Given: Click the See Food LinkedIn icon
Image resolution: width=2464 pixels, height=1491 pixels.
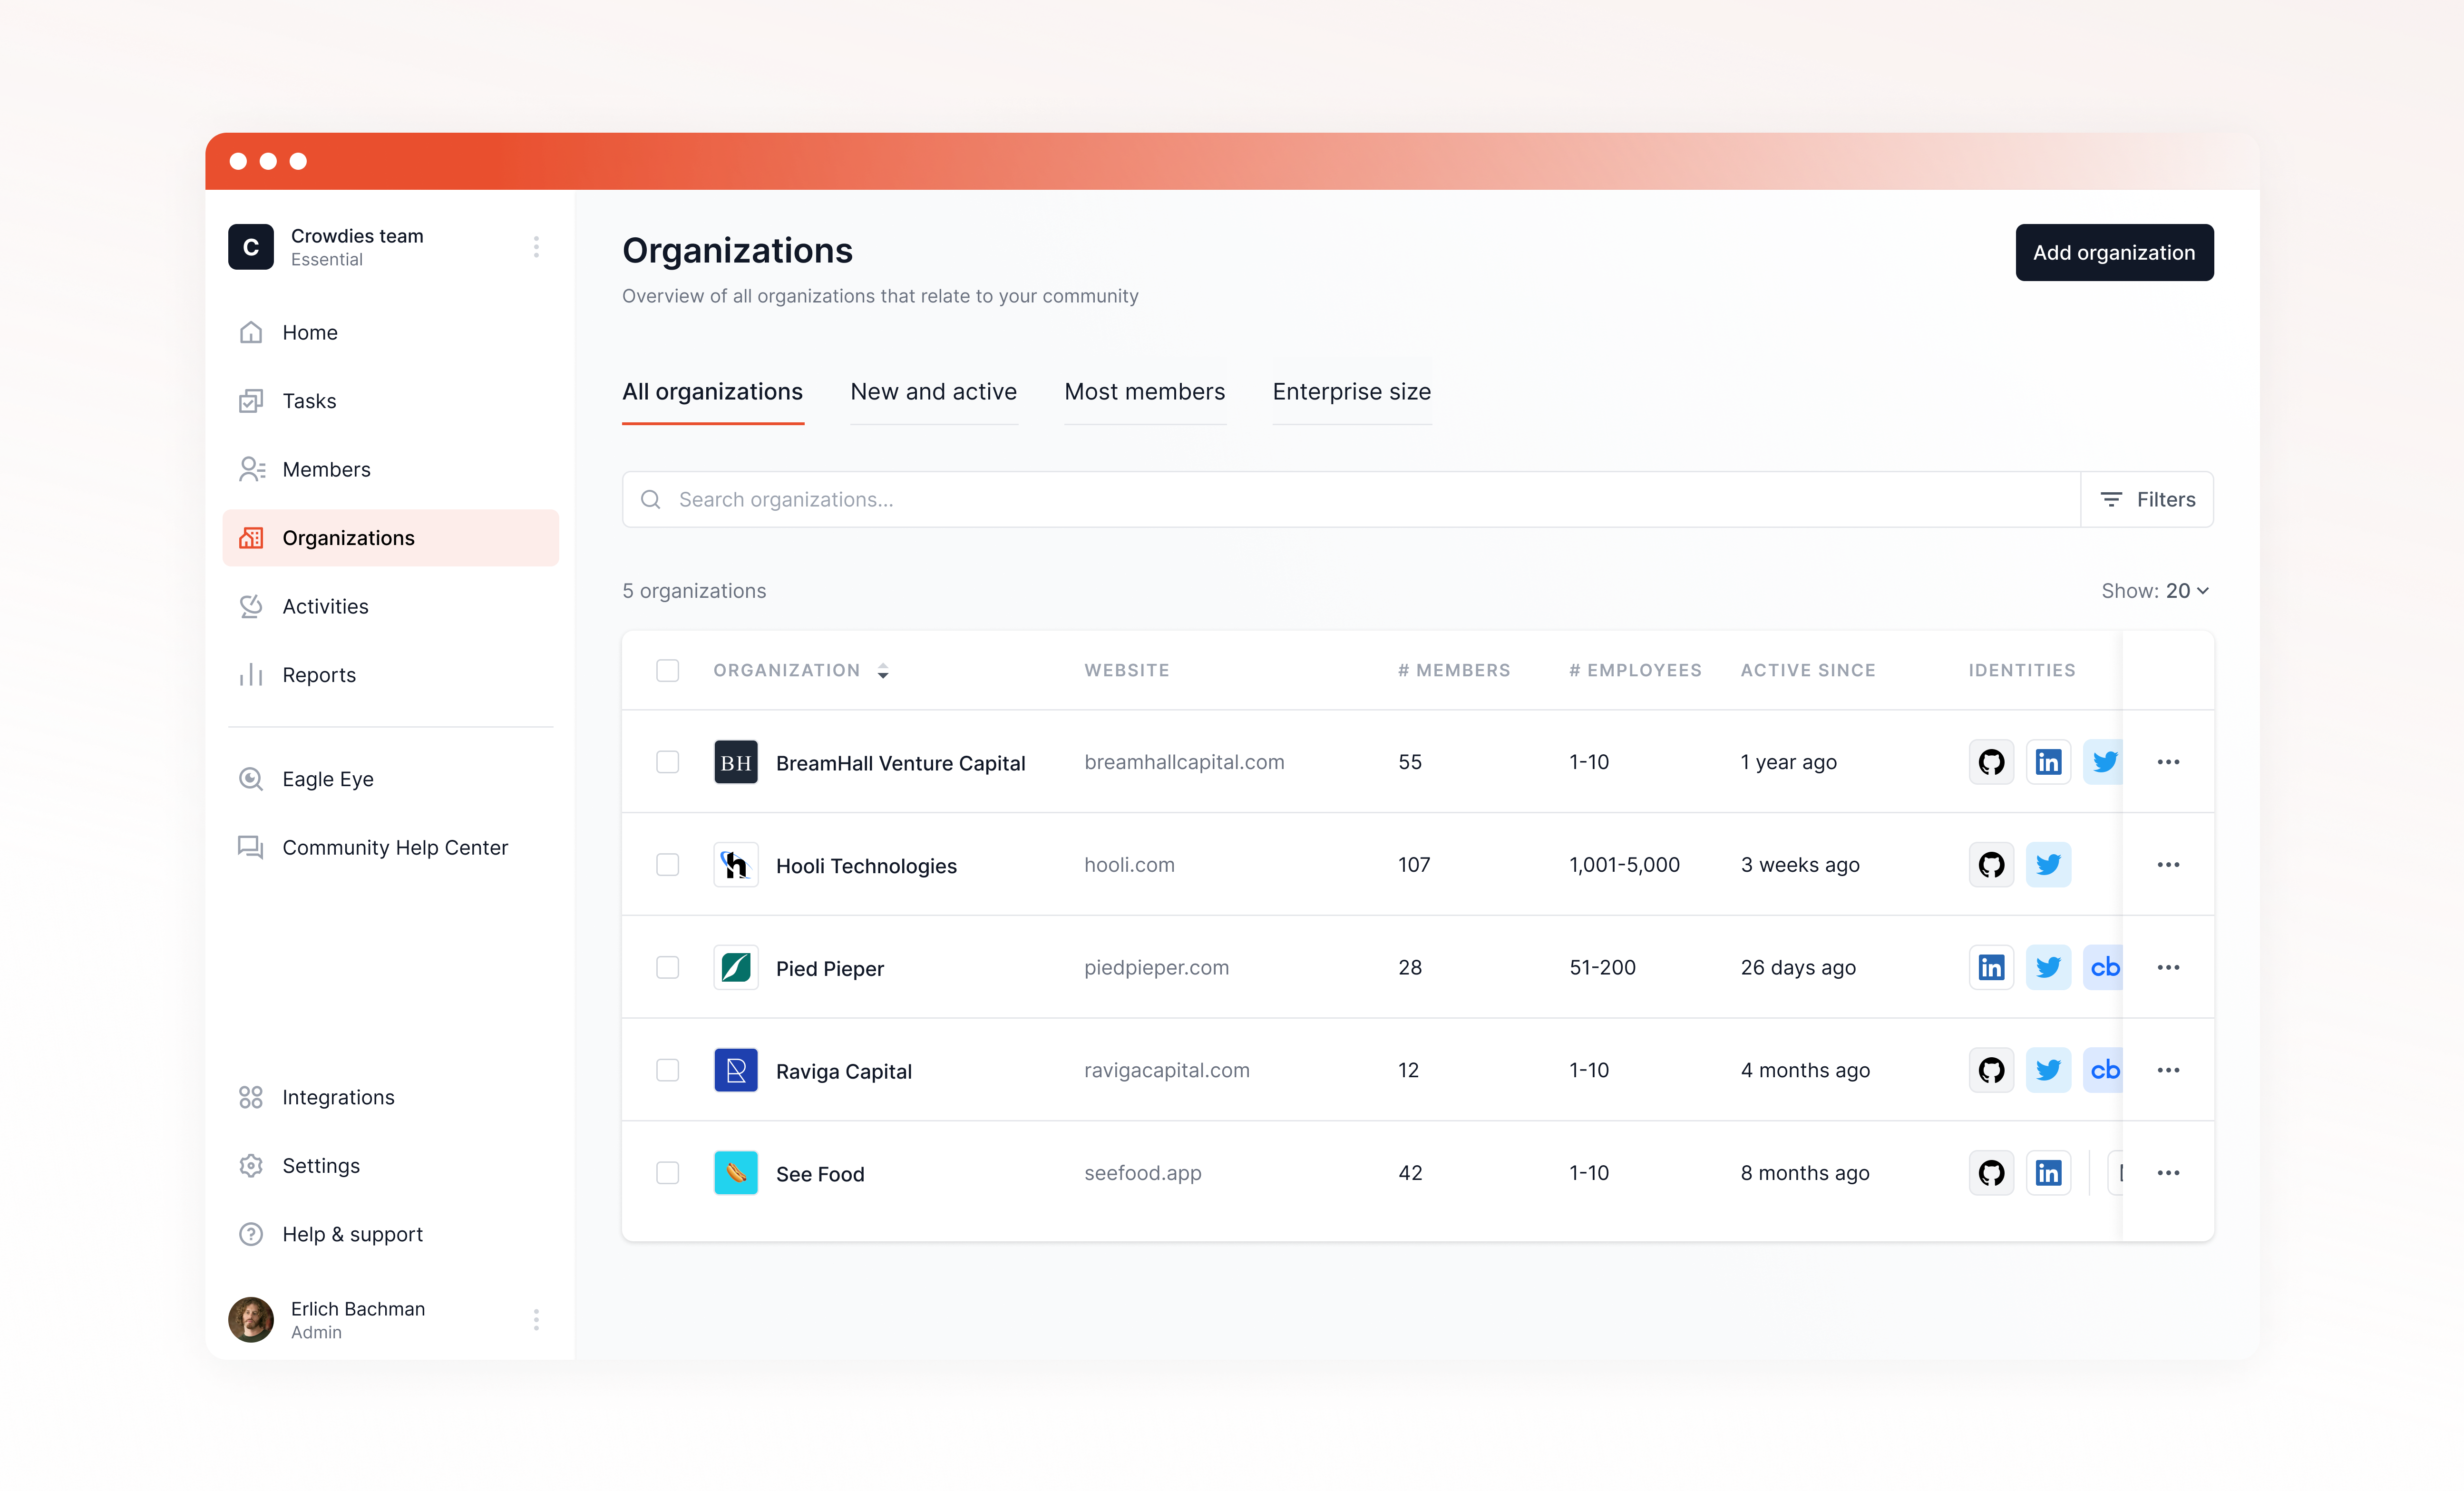Looking at the screenshot, I should (x=2047, y=1173).
